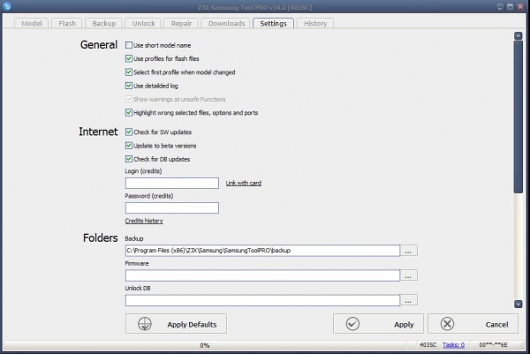Enable Use short model name checkbox
Viewport: 530px width, 354px height.
tap(129, 45)
